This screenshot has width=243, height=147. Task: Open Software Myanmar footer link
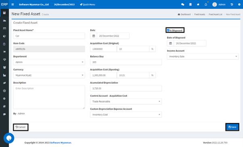61,143
